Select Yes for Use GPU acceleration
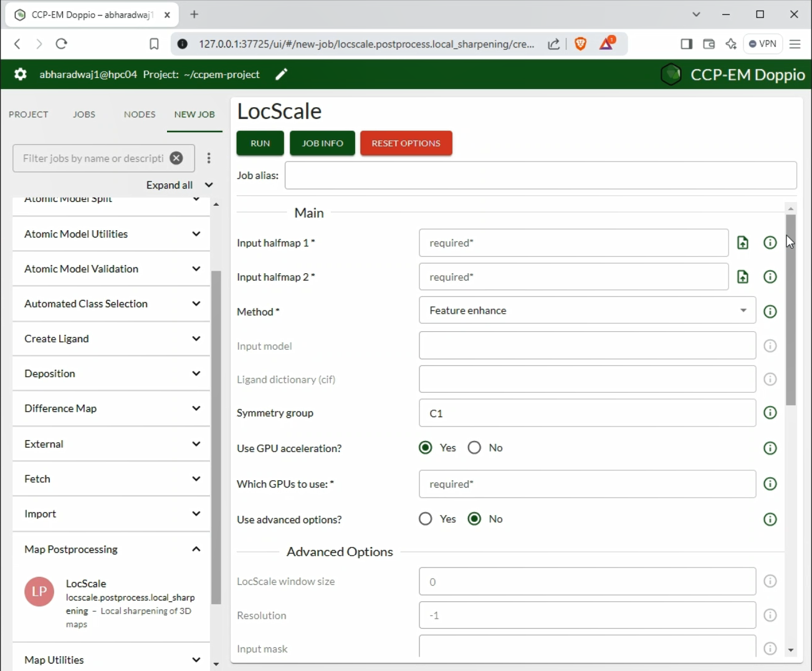812x671 pixels. (426, 448)
